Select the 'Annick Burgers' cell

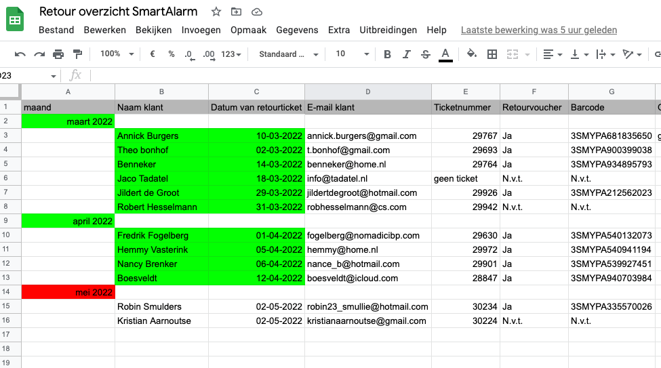161,136
